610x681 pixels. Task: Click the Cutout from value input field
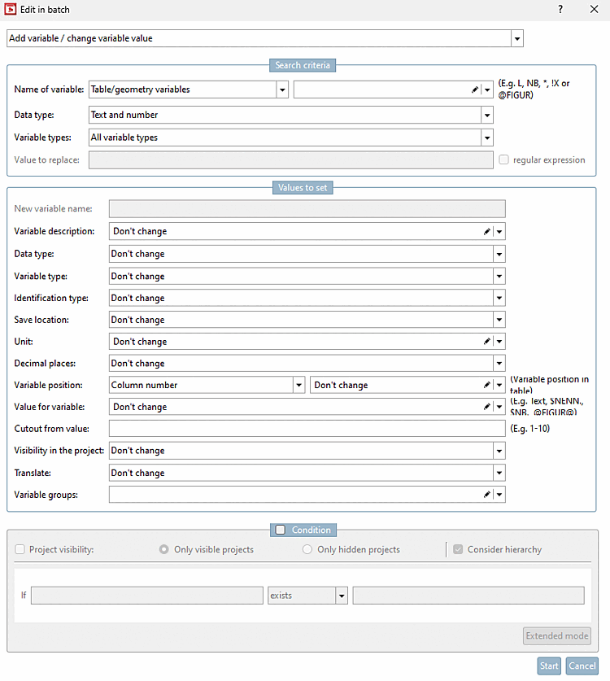pyautogui.click(x=307, y=429)
